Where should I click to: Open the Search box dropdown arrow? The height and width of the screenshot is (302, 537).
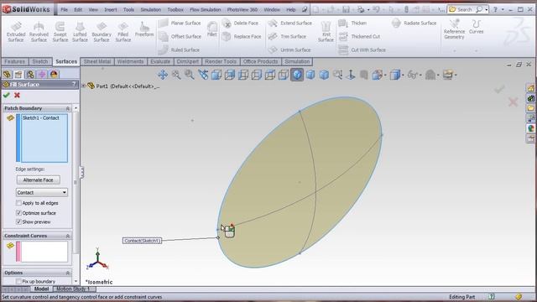487,9
